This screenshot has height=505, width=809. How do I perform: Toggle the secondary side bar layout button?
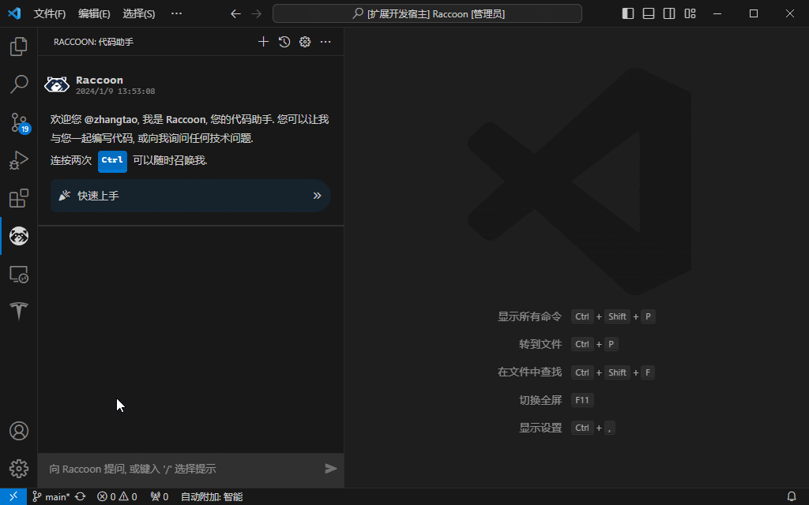[x=669, y=13]
